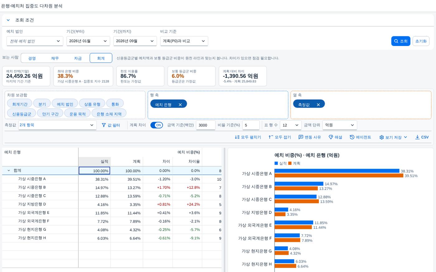Viewport: 436px width, 272px height.
Task: Download data with the CSV icon
Action: (417, 137)
